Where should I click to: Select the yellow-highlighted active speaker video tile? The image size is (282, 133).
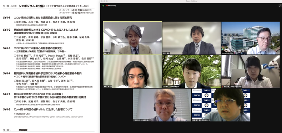tap(132, 38)
